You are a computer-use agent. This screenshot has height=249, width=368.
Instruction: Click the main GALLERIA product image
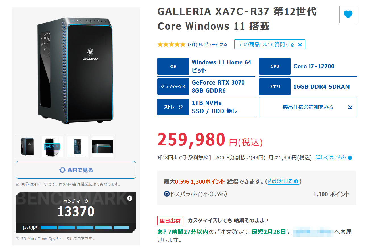76,71
